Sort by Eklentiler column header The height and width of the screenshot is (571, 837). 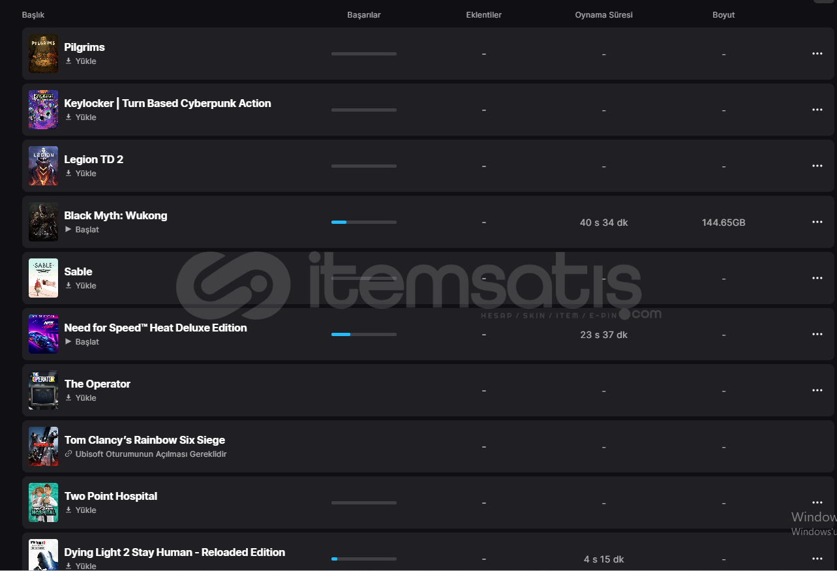[x=484, y=15]
